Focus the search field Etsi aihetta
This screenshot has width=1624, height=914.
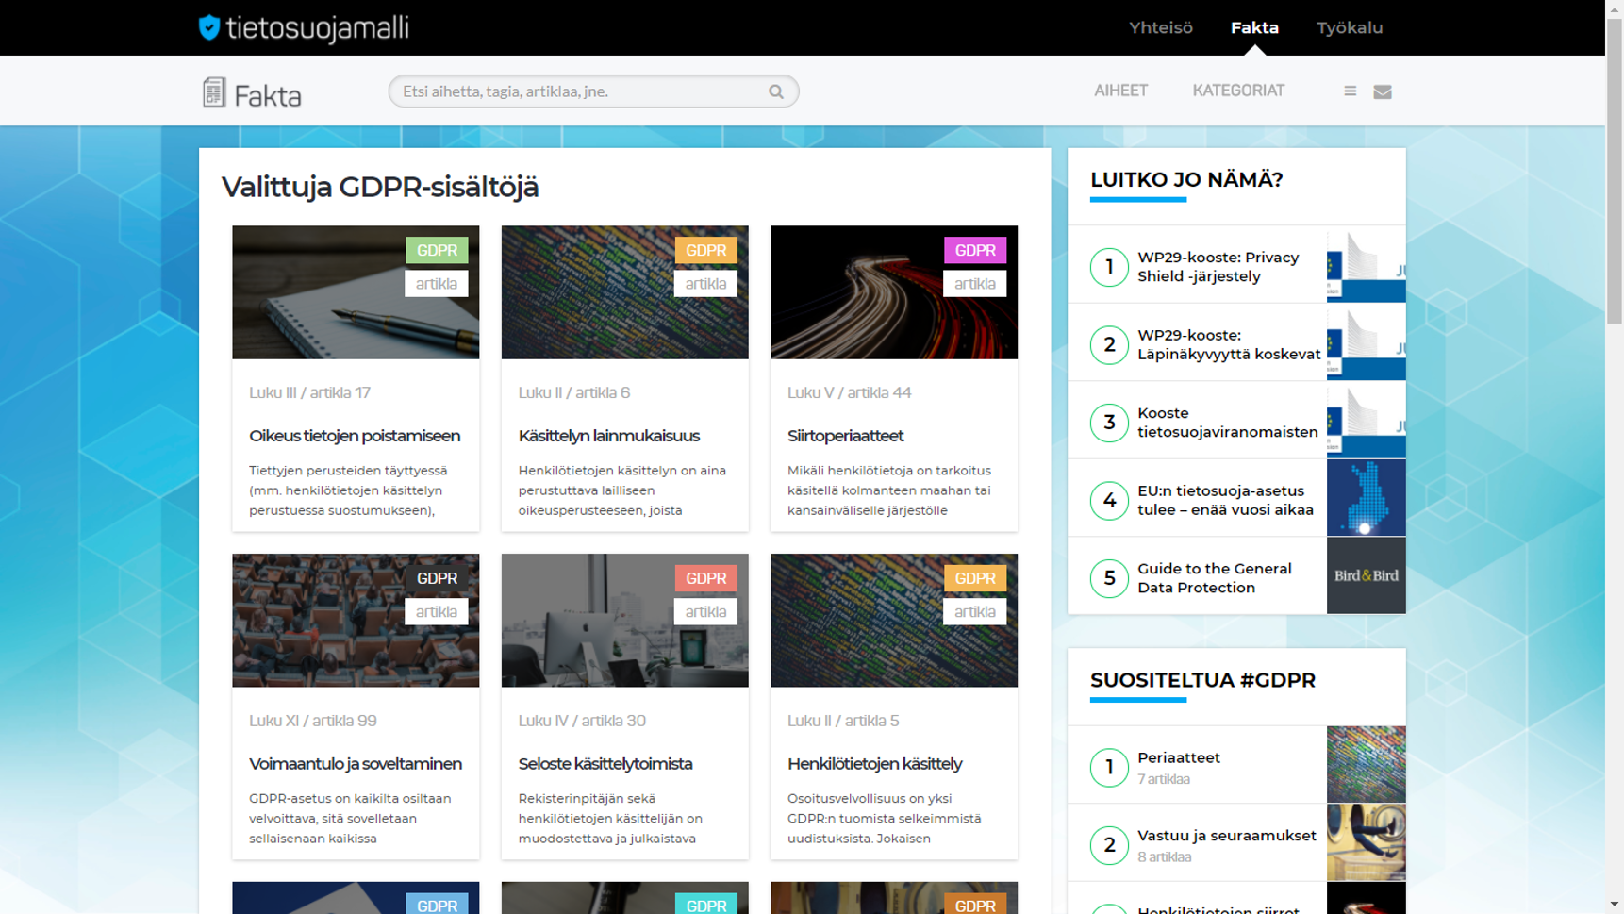pyautogui.click(x=593, y=91)
